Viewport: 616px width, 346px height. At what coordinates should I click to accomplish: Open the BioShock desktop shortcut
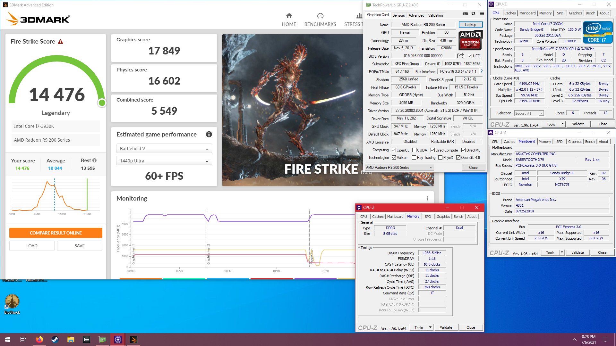click(x=12, y=304)
